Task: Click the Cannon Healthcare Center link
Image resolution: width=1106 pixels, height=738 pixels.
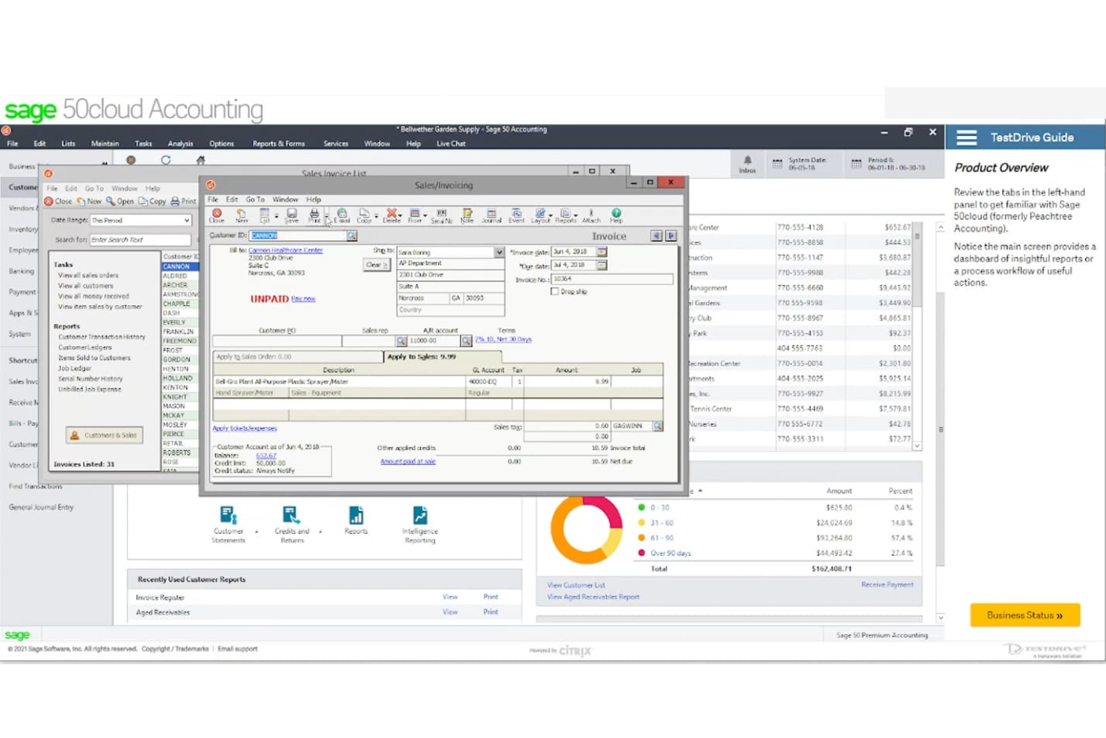Action: click(x=285, y=250)
